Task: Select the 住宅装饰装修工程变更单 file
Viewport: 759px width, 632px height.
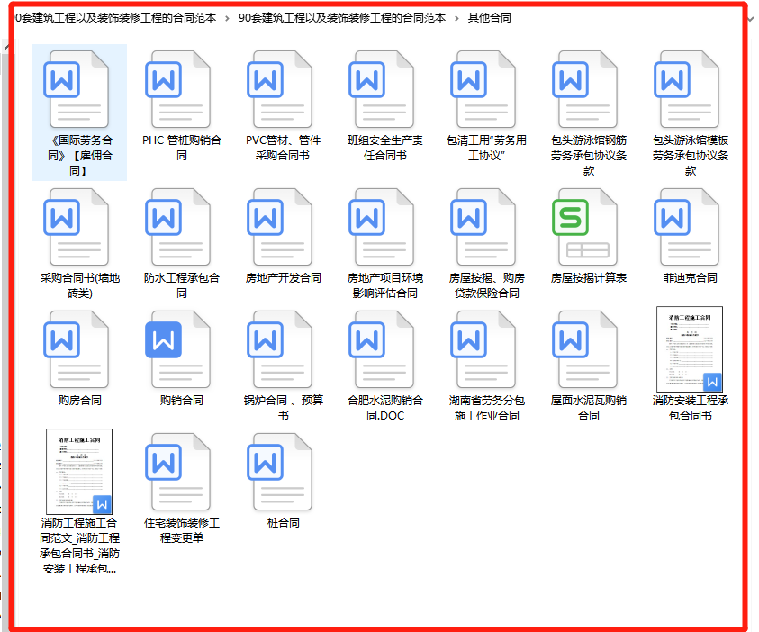Action: coord(179,470)
